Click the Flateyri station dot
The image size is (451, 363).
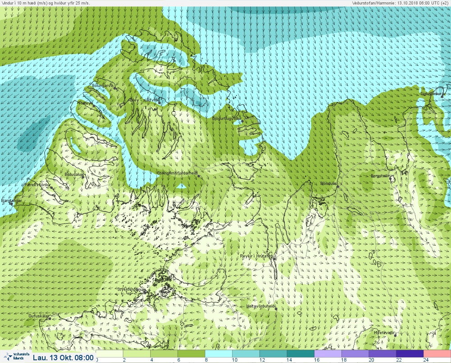click(94, 106)
